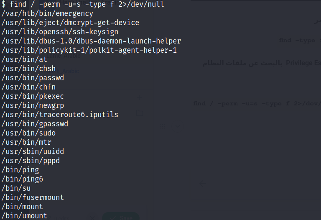Click the /var/htb/bin/emergency output line

pos(47,13)
